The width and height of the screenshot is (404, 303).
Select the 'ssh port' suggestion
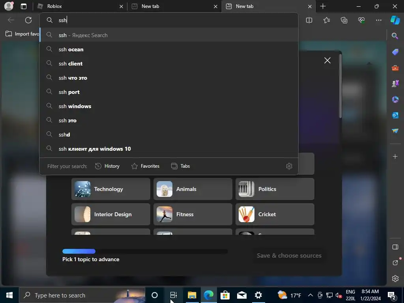(x=169, y=92)
